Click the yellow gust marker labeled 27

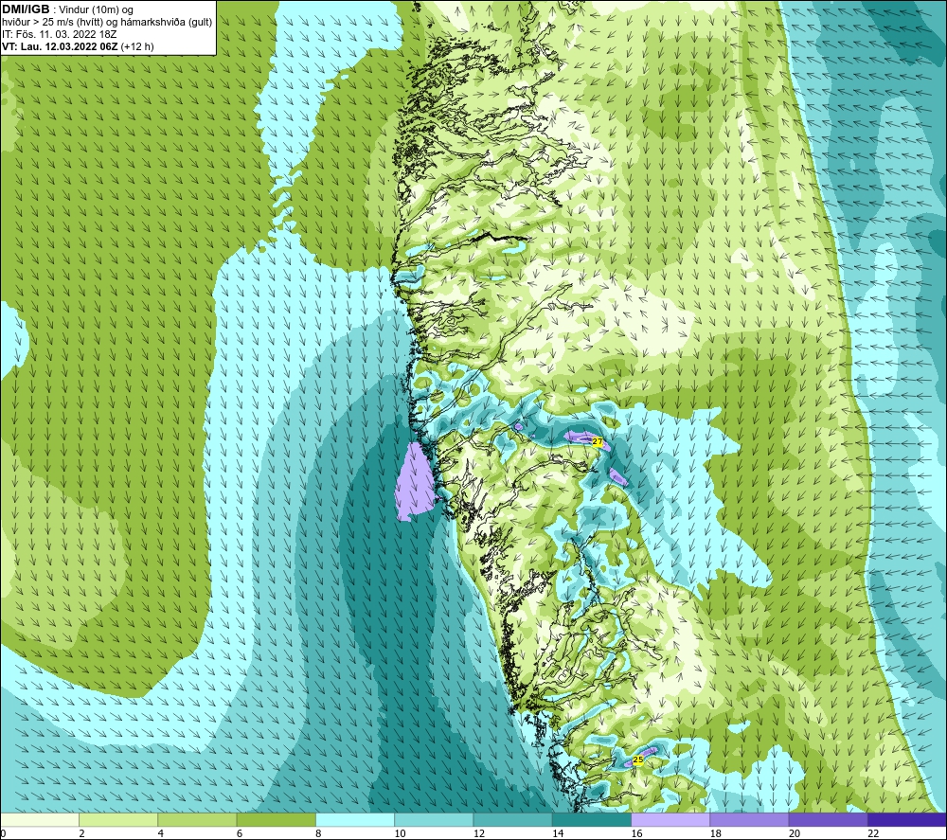click(x=598, y=442)
